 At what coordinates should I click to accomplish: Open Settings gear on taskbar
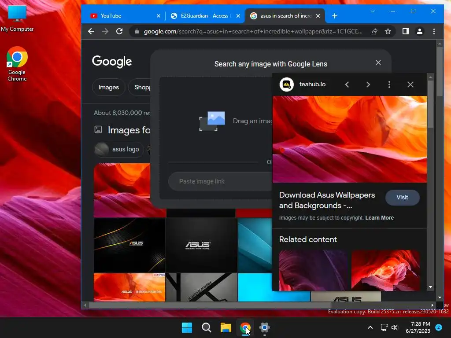[264, 327]
